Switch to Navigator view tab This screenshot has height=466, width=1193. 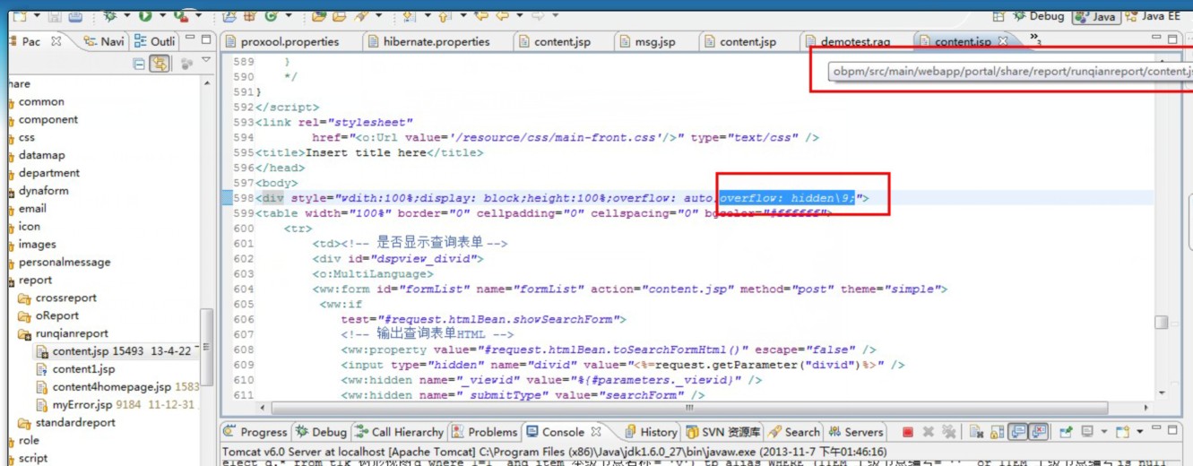[104, 41]
